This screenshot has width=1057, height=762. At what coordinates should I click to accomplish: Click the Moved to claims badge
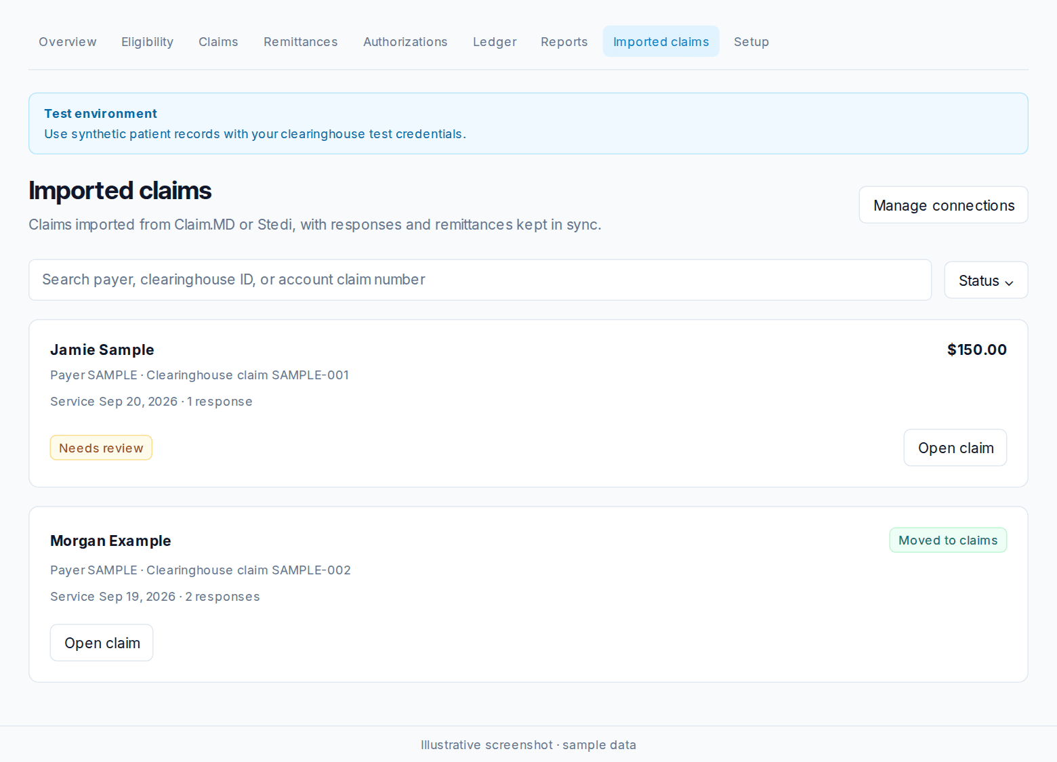[x=948, y=541]
